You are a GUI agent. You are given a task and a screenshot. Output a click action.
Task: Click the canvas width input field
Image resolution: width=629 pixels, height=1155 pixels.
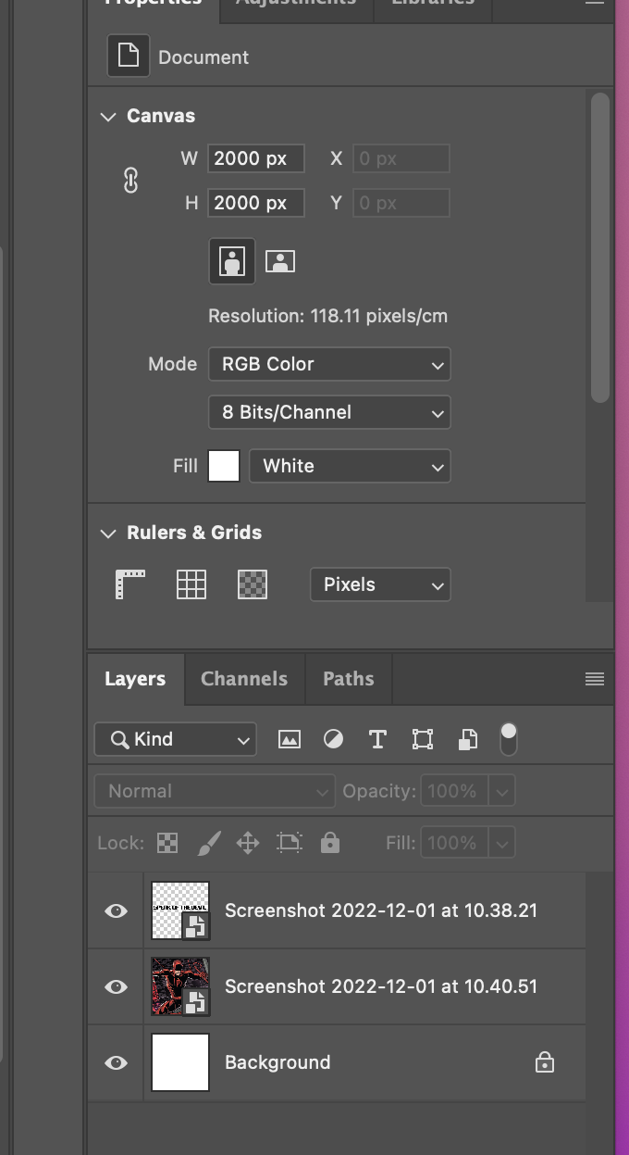256,158
